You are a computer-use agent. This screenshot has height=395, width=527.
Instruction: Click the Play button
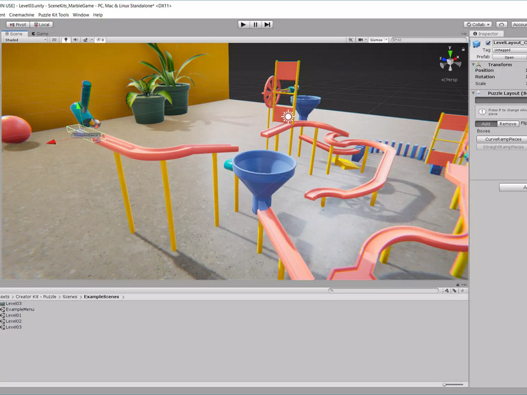pos(243,24)
